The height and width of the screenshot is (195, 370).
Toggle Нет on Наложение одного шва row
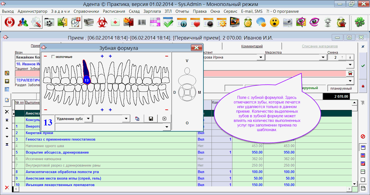[x=200, y=146]
